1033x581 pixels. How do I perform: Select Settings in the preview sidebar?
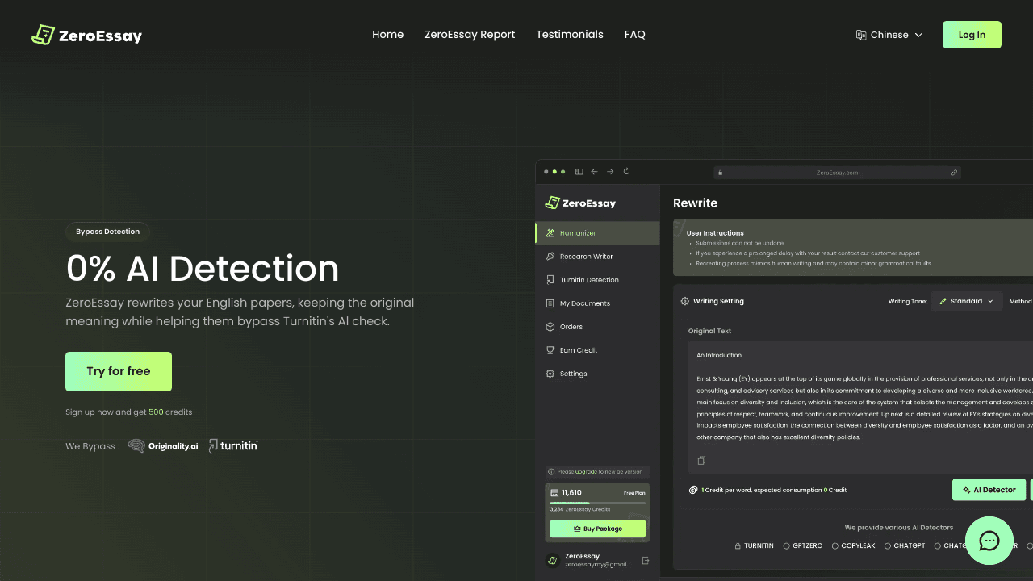click(597, 374)
